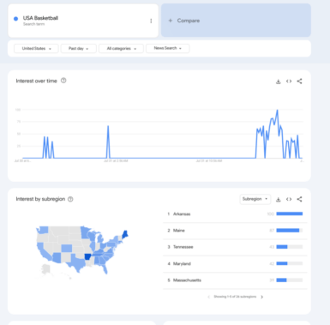Select Tennessee in the subregion list
This screenshot has width=330, height=325.
(x=235, y=247)
